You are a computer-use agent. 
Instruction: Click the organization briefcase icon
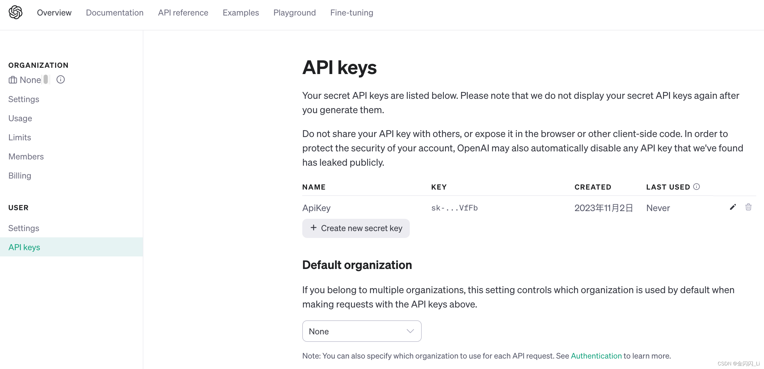click(13, 80)
